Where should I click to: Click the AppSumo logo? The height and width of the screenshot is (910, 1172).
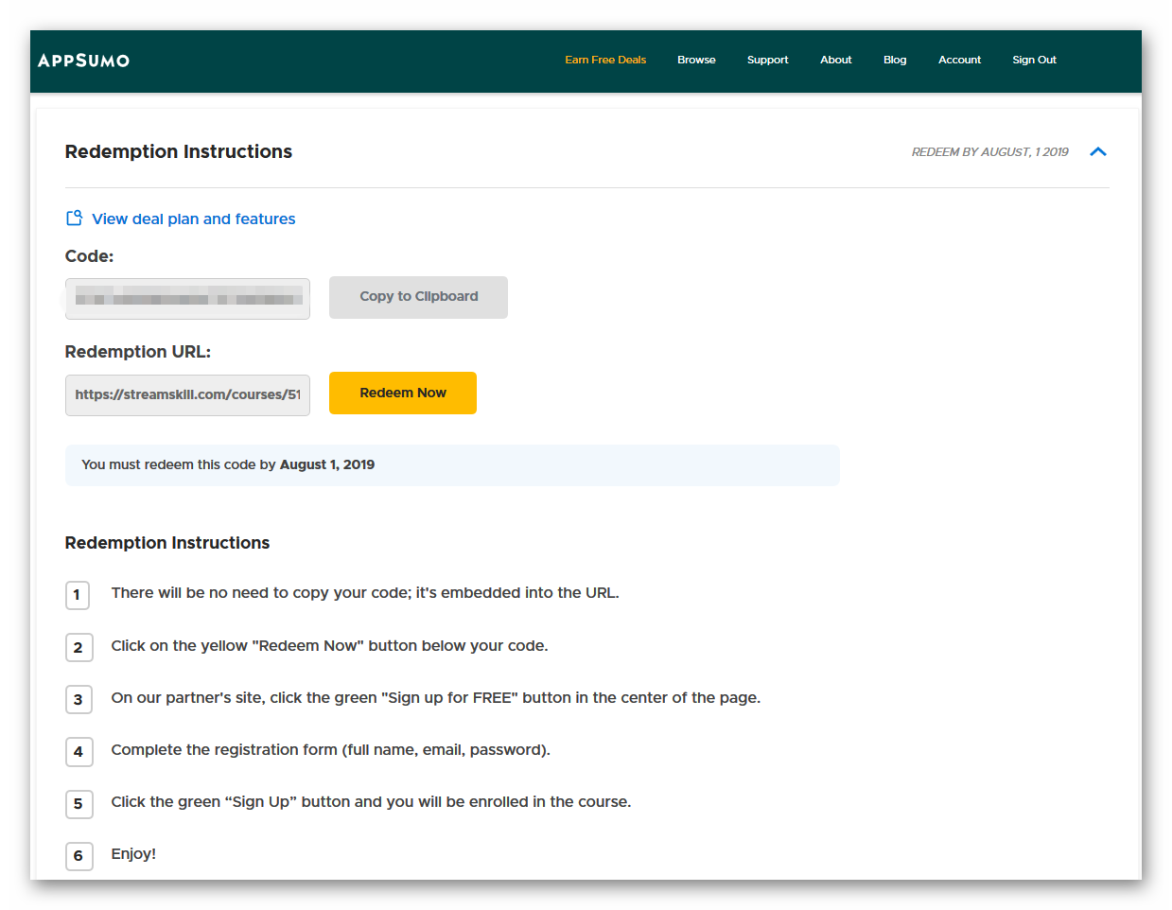tap(83, 60)
